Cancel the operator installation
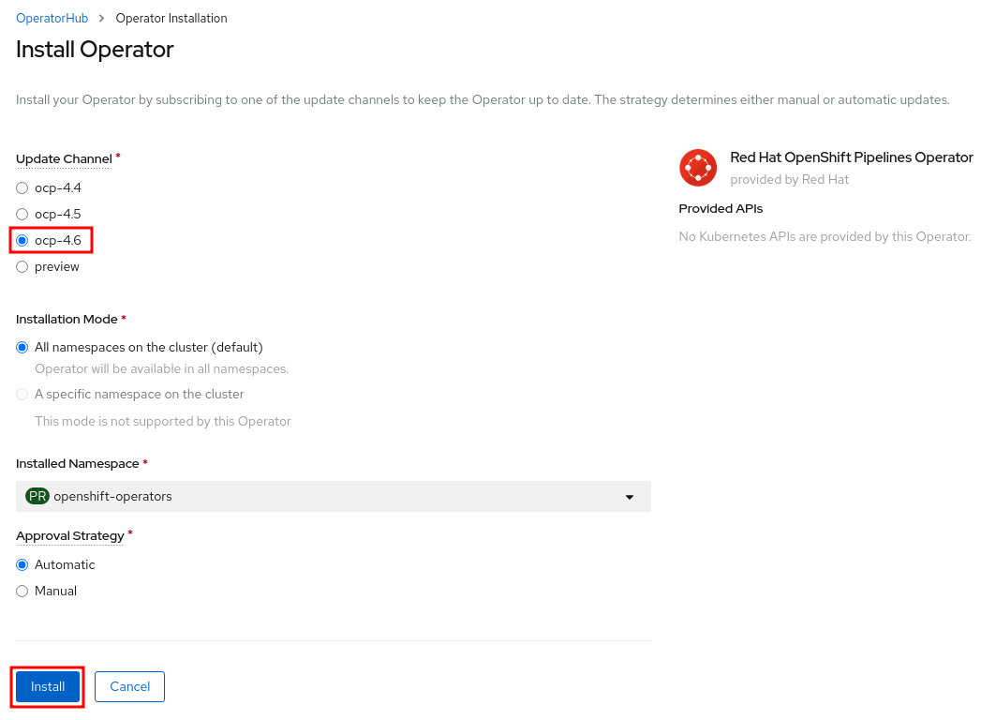 [129, 686]
